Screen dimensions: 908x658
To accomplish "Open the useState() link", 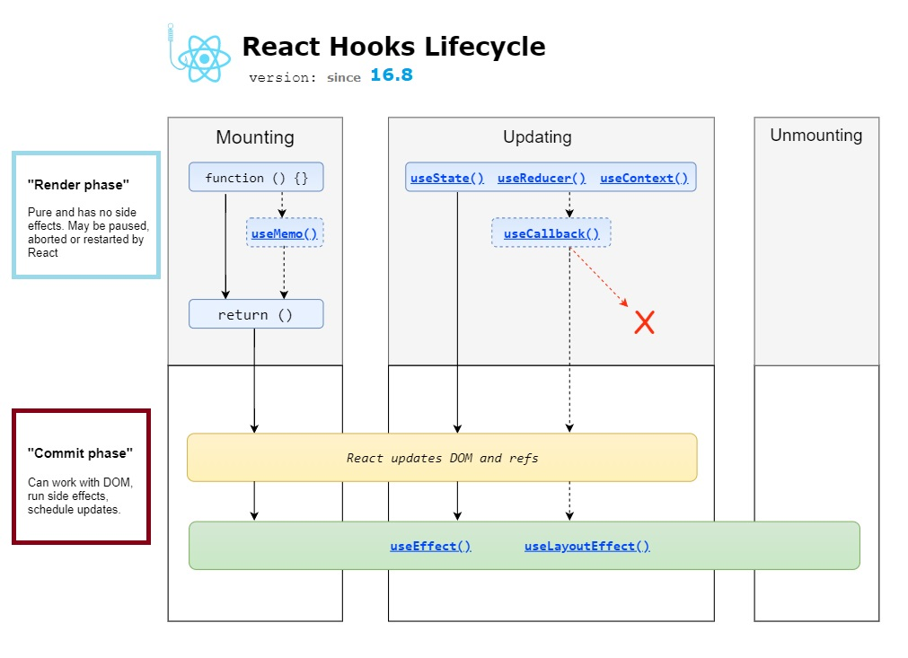I will (446, 177).
